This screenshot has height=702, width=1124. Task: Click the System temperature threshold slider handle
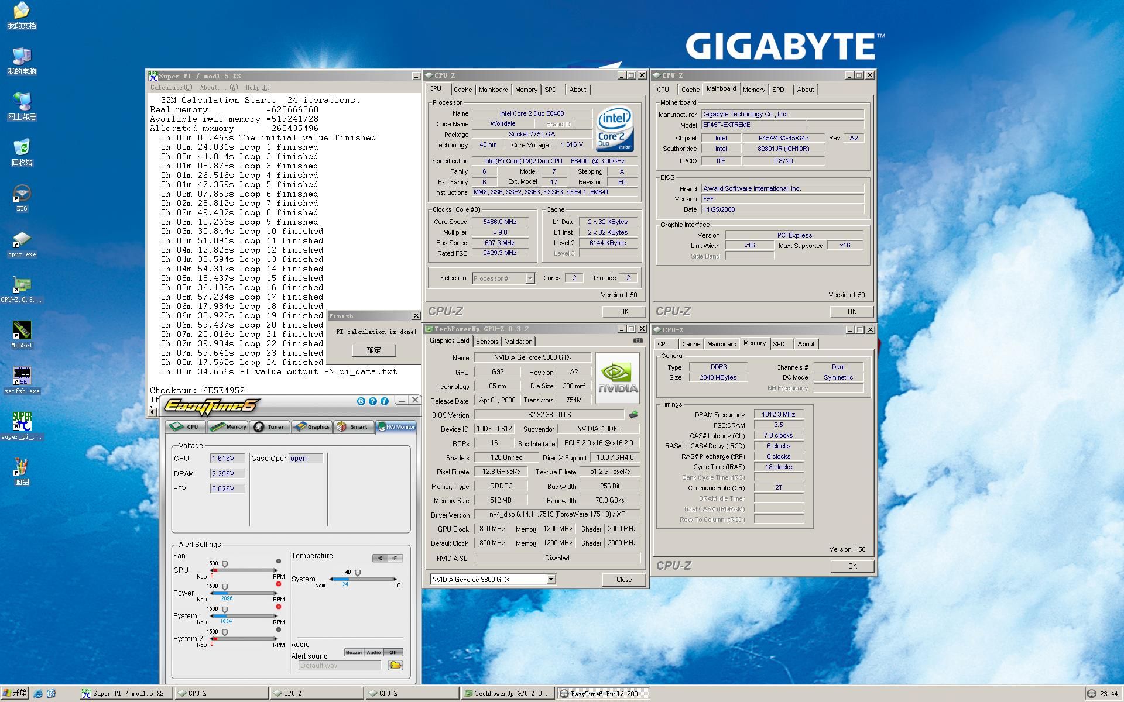(358, 573)
